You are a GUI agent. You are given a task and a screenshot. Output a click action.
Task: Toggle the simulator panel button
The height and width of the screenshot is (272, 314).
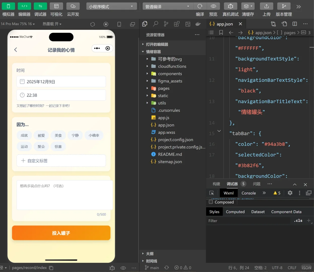point(8,6)
